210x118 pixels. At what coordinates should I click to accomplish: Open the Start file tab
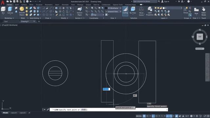(6, 21)
